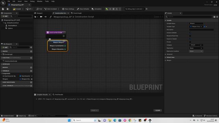219x123 pixels.
Task: Click the Stop play icon
Action: [113, 9]
